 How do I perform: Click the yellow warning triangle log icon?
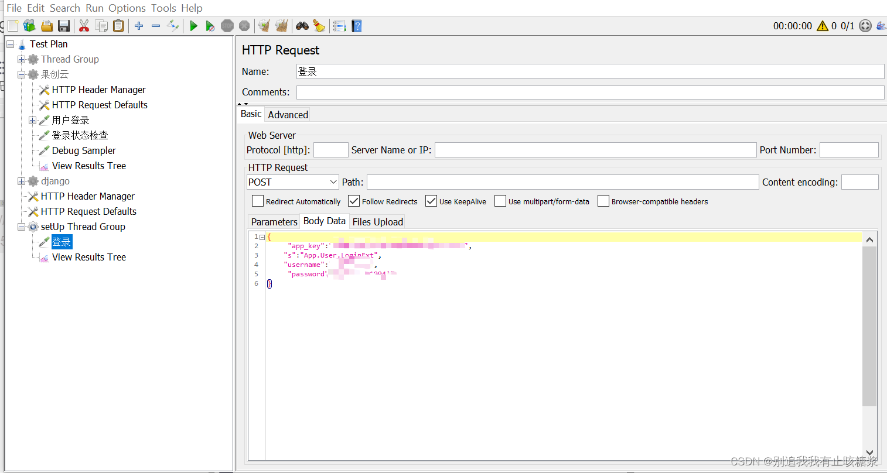(x=823, y=26)
